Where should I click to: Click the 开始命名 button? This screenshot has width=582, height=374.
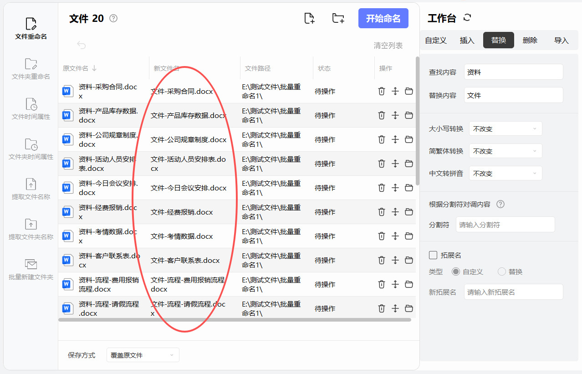point(383,18)
